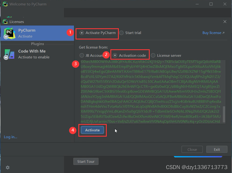This screenshot has height=173, width=232.
Task: Click the PyCharm icon in Licenses title bar
Action: [x=5, y=22]
